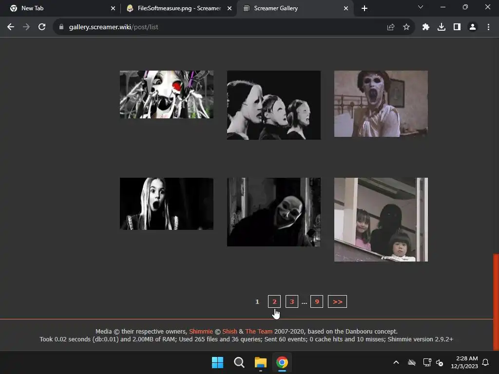
Task: Click the current page number 1
Action: click(257, 301)
